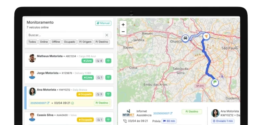263x125 pixels.
Task: Click the check icon beside 03/04 09:21
Action: coord(73,103)
